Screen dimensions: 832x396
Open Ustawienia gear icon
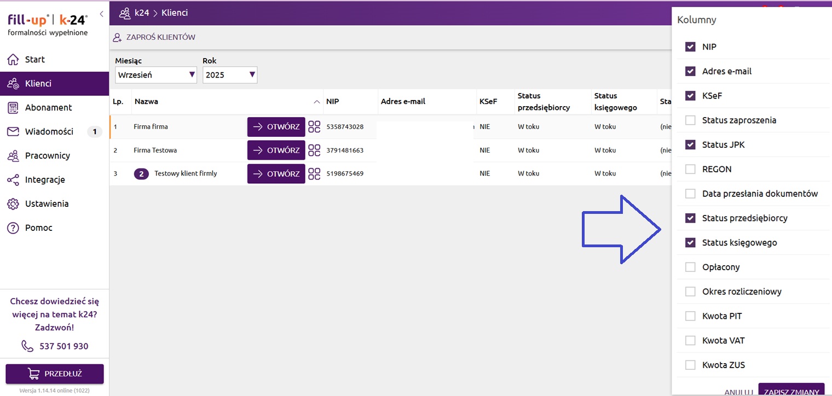[13, 204]
